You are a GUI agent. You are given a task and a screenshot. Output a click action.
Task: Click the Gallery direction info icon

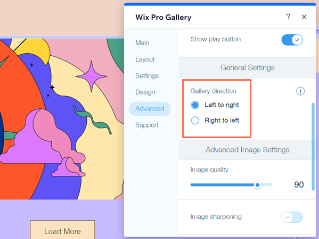pos(300,91)
